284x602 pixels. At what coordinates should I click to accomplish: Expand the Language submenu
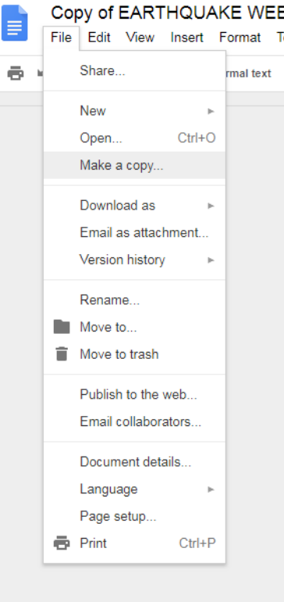(134, 489)
